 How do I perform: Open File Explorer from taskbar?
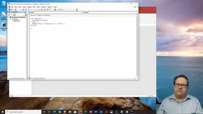[x=70, y=112]
